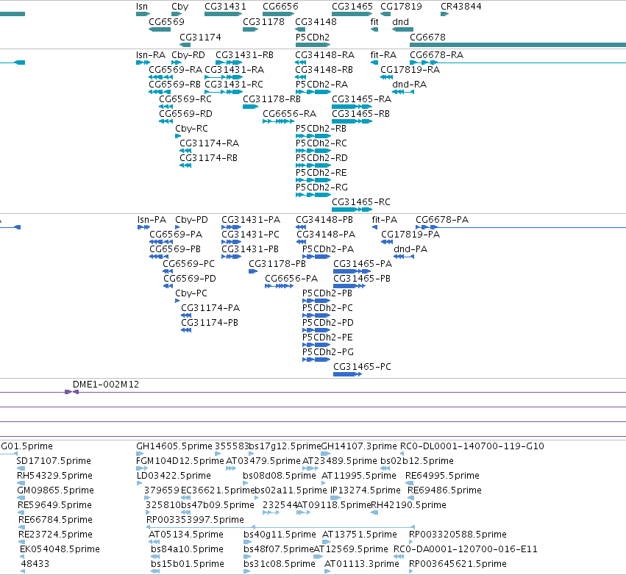Select protein CG31174-PB
This screenshot has width=626, height=575.
210,322
